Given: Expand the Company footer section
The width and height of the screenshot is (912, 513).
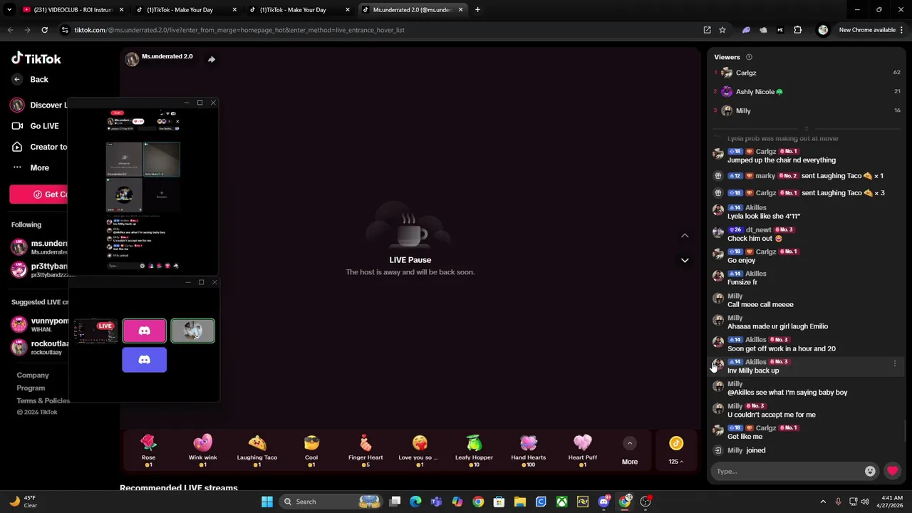Looking at the screenshot, I should point(33,375).
